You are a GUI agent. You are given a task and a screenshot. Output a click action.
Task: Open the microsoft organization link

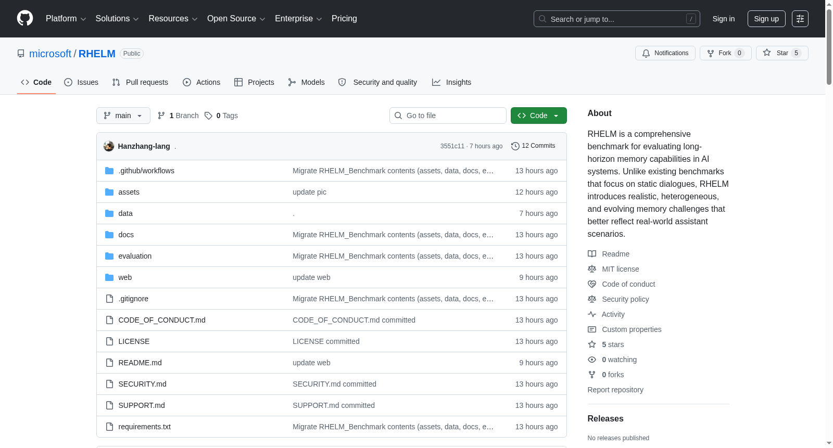tap(50, 54)
